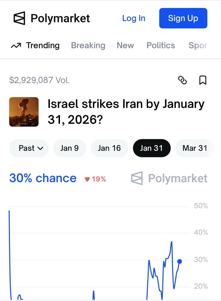221x301 pixels.
Task: Select the Jan 9 date pill
Action: [70, 148]
